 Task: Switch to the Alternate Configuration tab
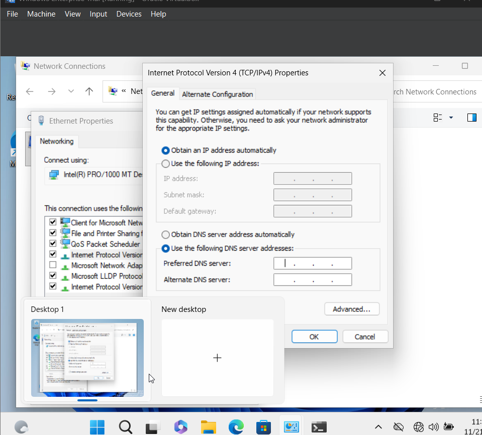coord(217,94)
